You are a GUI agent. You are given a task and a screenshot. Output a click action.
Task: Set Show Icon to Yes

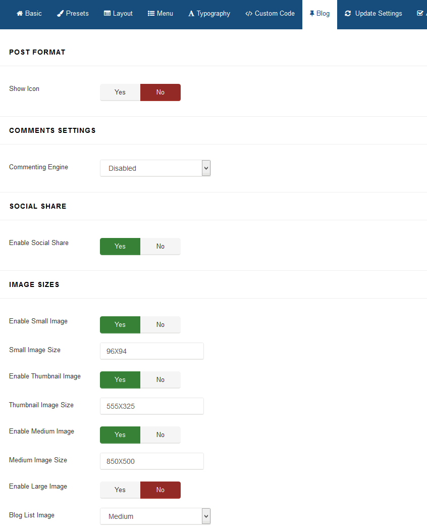pyautogui.click(x=120, y=92)
